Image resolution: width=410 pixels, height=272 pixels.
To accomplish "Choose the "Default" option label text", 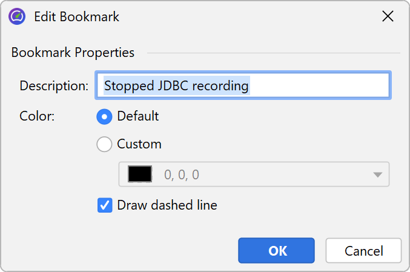I will click(138, 116).
